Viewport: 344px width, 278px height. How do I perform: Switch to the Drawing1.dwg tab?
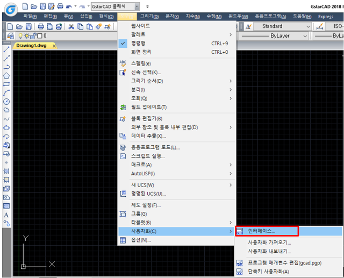31,46
